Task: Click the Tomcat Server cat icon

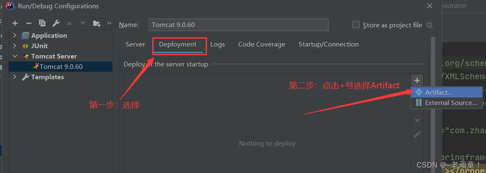Action: click(x=26, y=56)
